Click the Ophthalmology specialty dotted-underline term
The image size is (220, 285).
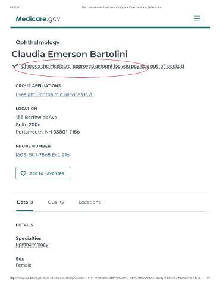32,245
